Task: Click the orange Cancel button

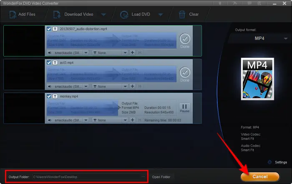Action: (260, 177)
